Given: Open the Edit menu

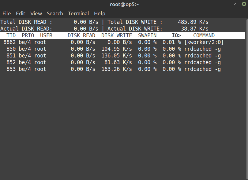Looking at the screenshot, I should (x=21, y=13).
